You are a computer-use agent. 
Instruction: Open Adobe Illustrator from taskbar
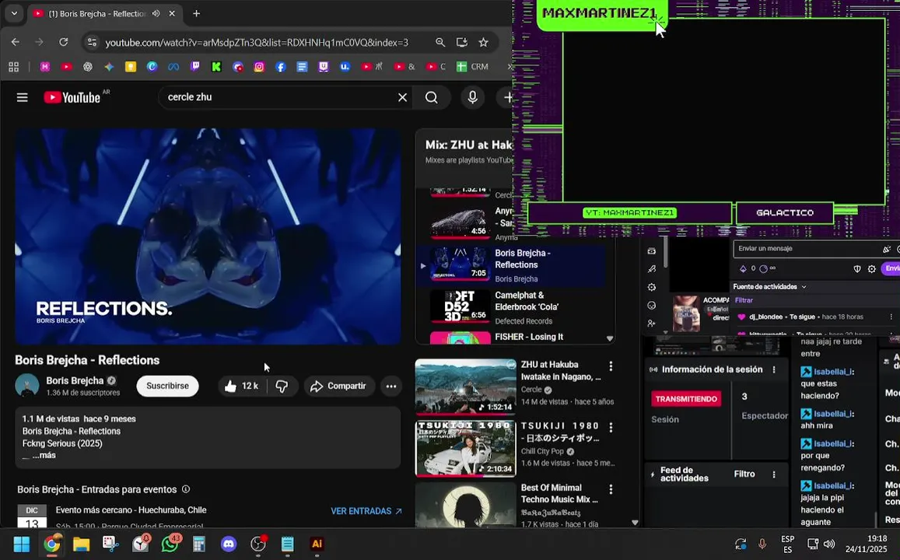[x=317, y=544]
